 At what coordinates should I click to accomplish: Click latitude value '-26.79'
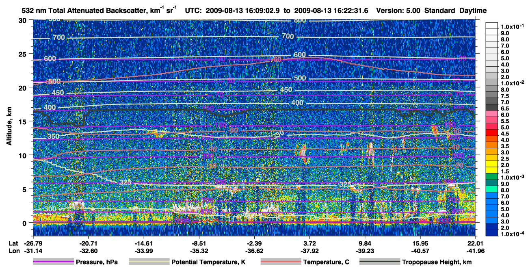pyautogui.click(x=32, y=243)
